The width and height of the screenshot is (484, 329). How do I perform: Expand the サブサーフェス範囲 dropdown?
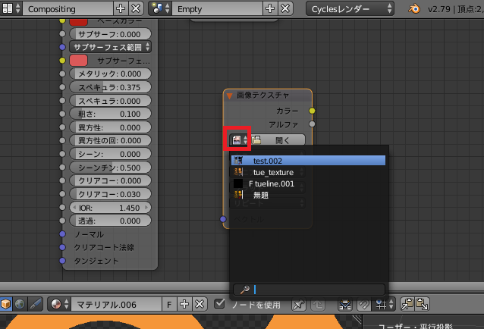(111, 47)
